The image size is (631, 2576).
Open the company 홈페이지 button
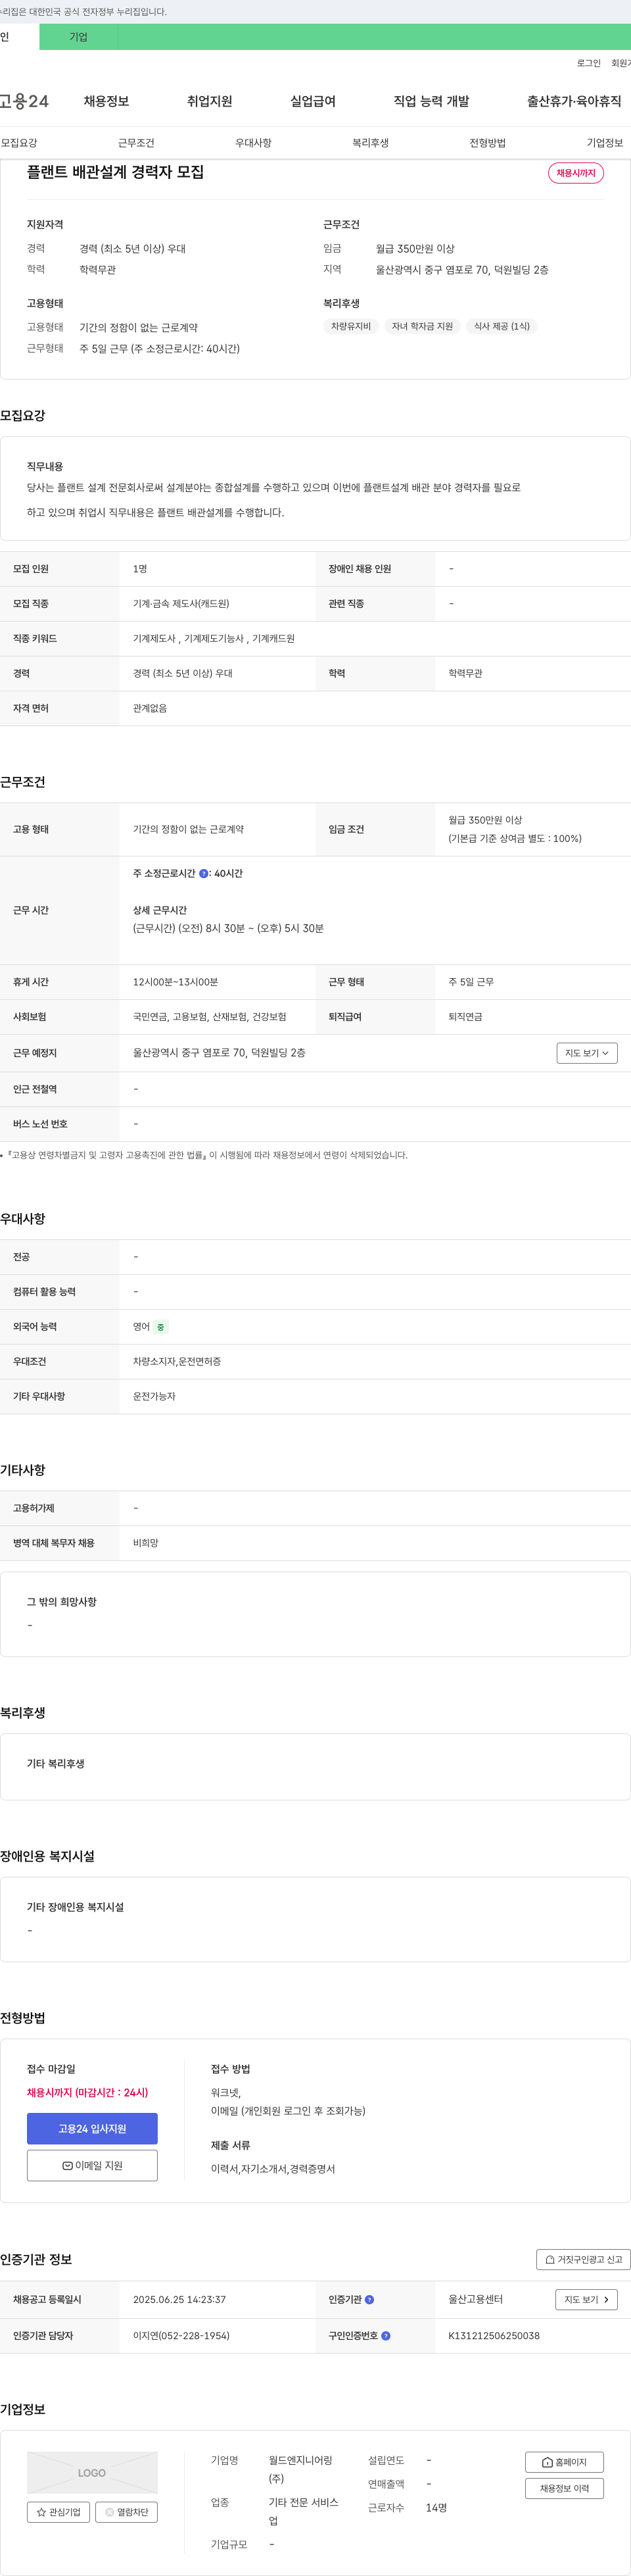click(564, 2462)
